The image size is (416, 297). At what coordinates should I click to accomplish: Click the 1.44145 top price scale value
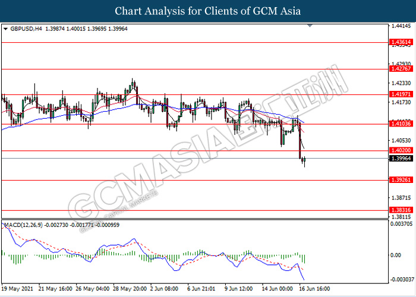coord(402,26)
